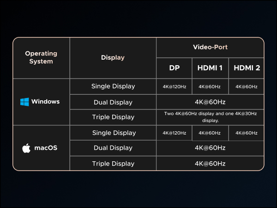
Task: Select Windows Dual Display row label
Action: 113,102
